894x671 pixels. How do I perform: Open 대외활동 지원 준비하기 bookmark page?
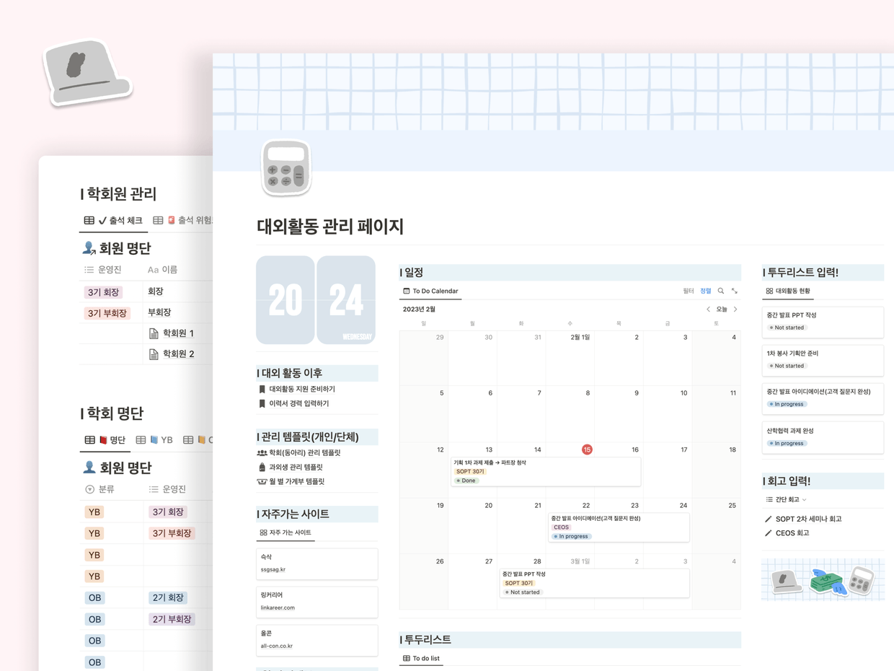point(301,389)
